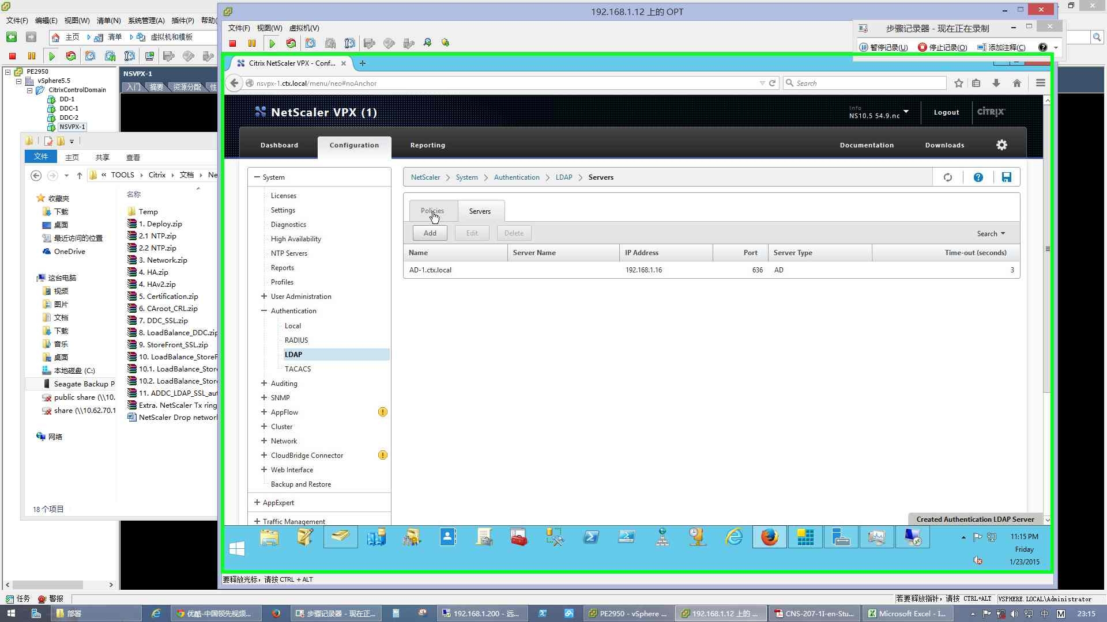Open 清单(N) menu in vSphere client

coord(108,20)
